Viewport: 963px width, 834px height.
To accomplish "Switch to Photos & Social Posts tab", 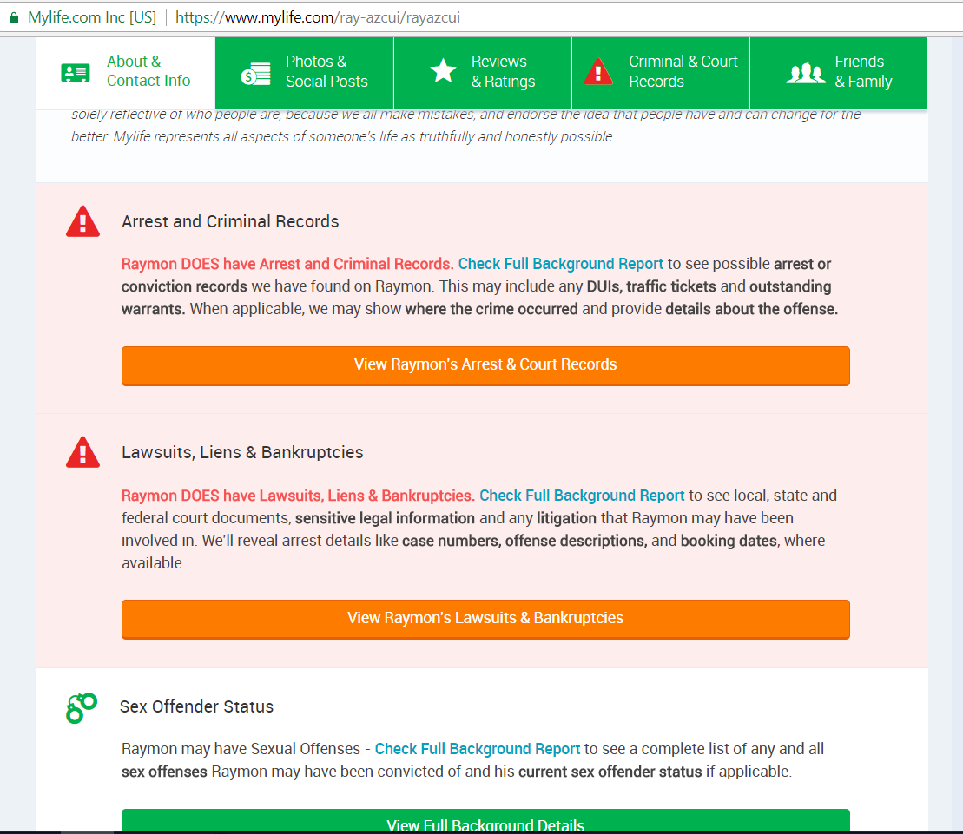I will pos(305,72).
